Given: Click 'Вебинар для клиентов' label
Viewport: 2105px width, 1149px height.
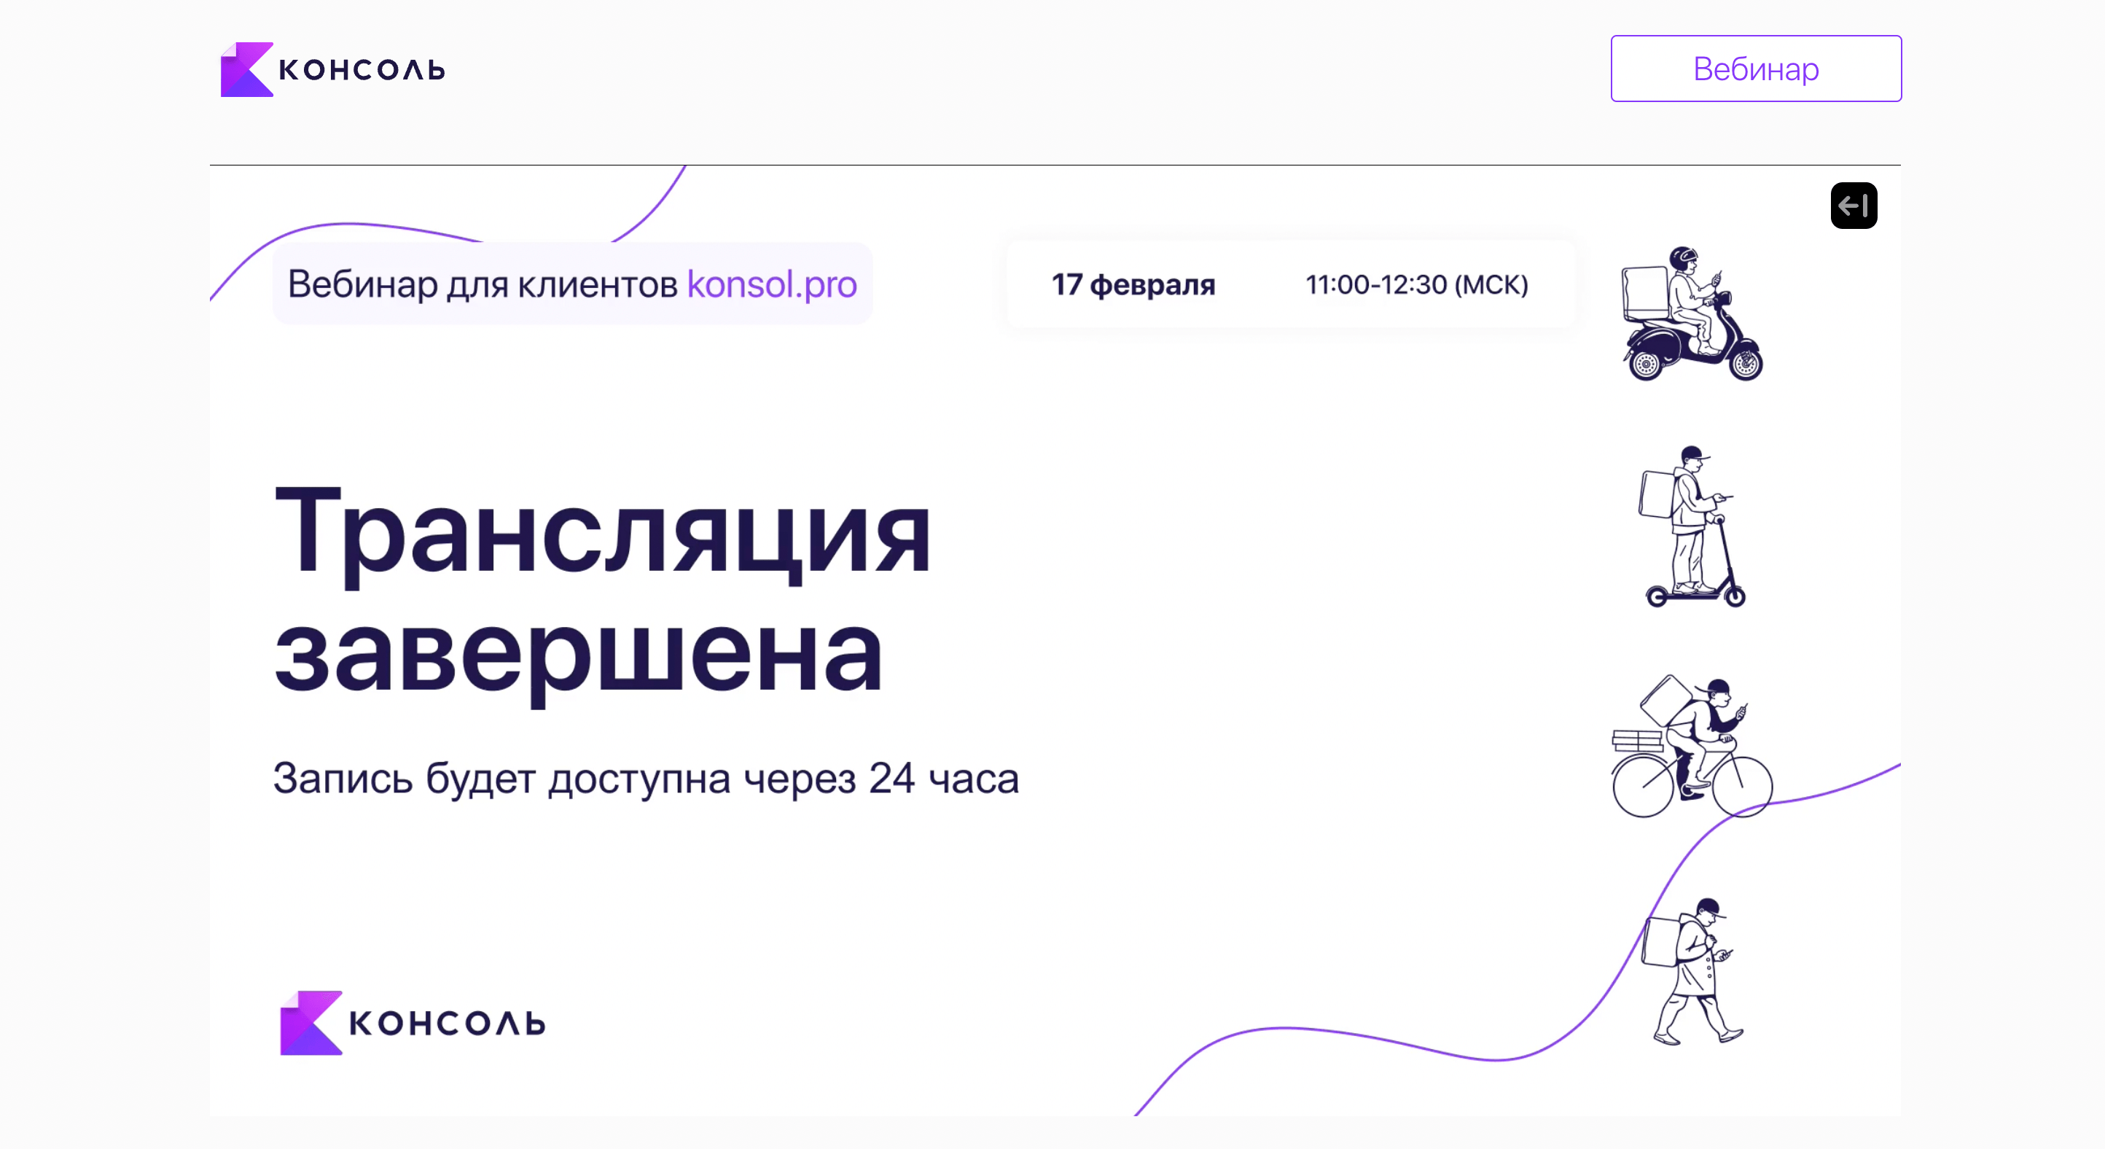Looking at the screenshot, I should click(482, 284).
